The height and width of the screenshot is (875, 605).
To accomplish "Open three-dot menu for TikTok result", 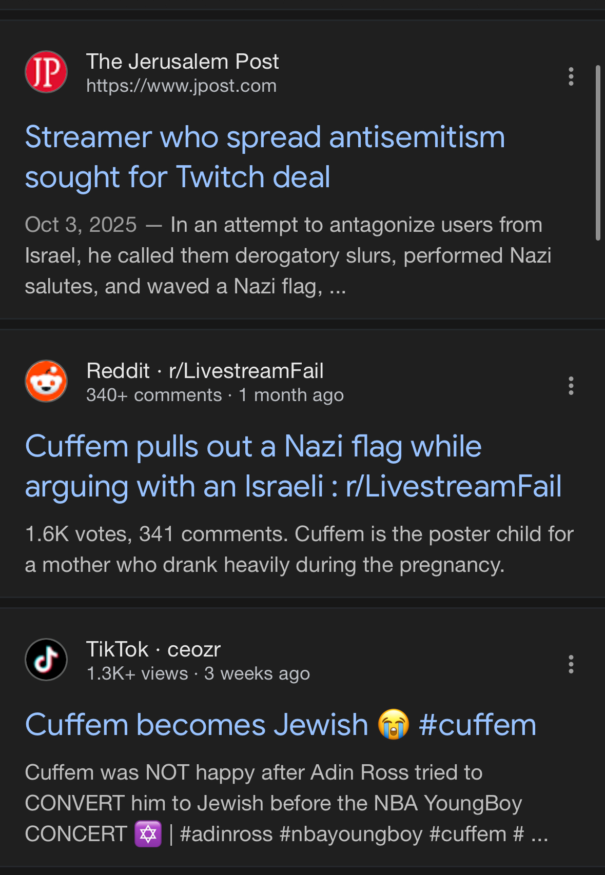I will [x=571, y=664].
